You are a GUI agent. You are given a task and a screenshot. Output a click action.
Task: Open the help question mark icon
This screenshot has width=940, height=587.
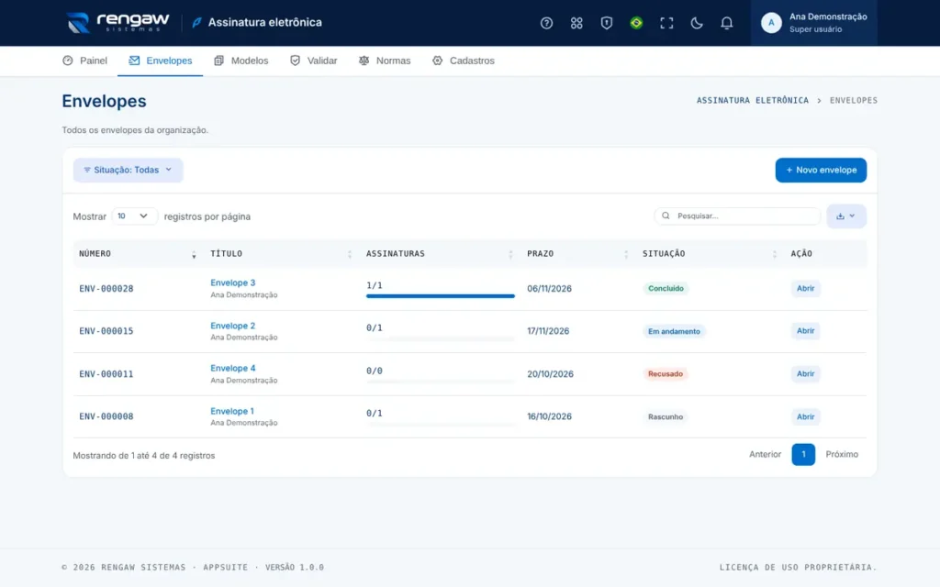tap(546, 23)
